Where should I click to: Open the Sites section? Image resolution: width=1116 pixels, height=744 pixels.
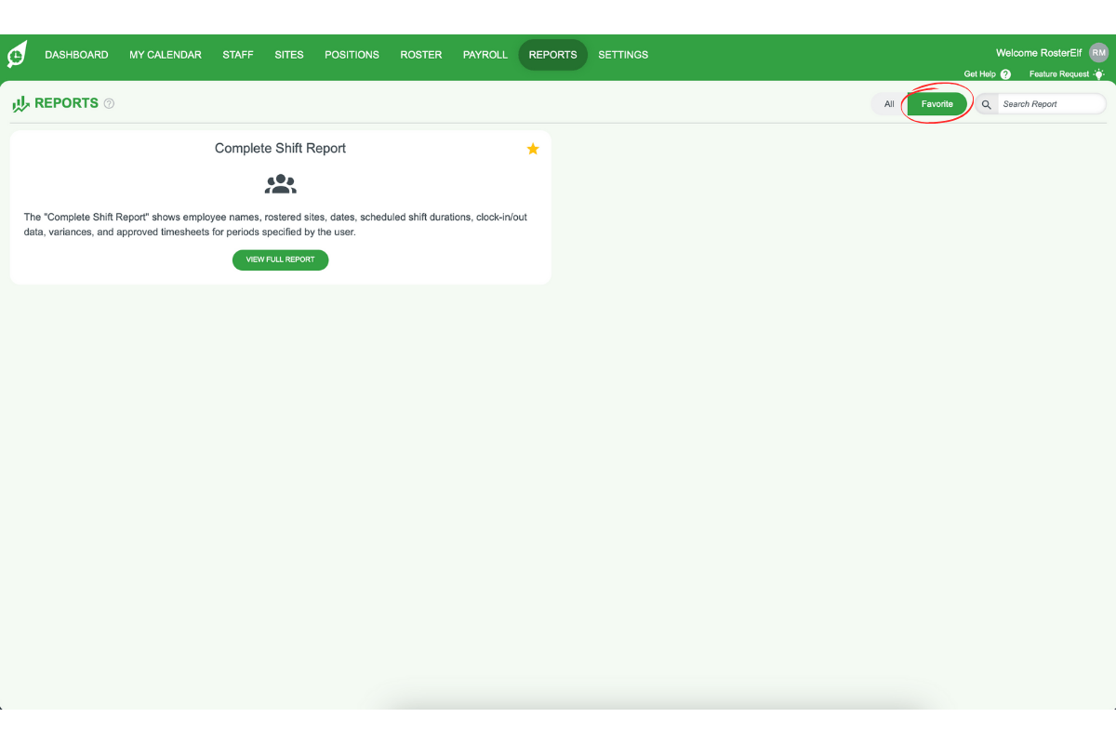(289, 55)
